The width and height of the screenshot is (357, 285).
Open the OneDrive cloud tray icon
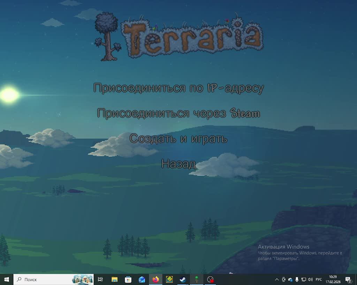pos(290,279)
